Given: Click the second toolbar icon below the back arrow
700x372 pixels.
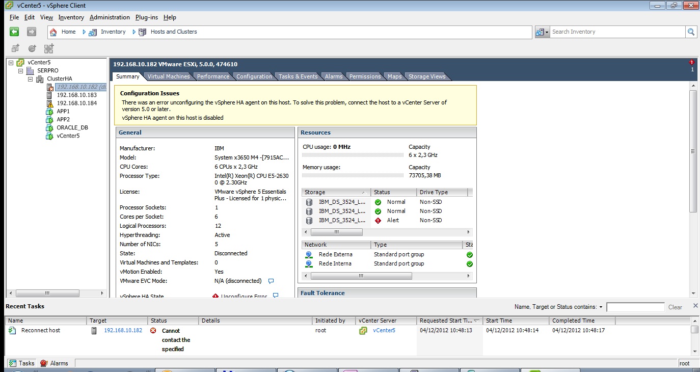Looking at the screenshot, I should [x=32, y=48].
